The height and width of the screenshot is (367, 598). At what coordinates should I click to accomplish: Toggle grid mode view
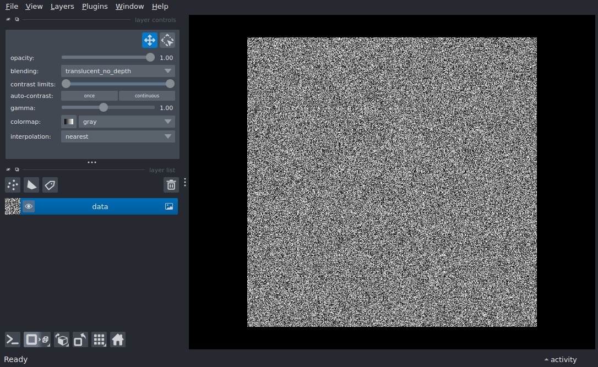pyautogui.click(x=99, y=339)
